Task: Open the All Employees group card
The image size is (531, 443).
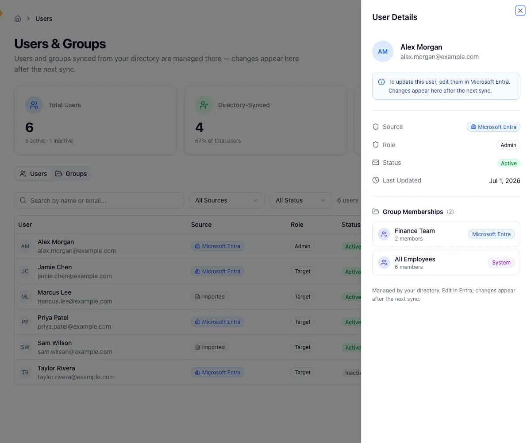Action: tap(446, 263)
